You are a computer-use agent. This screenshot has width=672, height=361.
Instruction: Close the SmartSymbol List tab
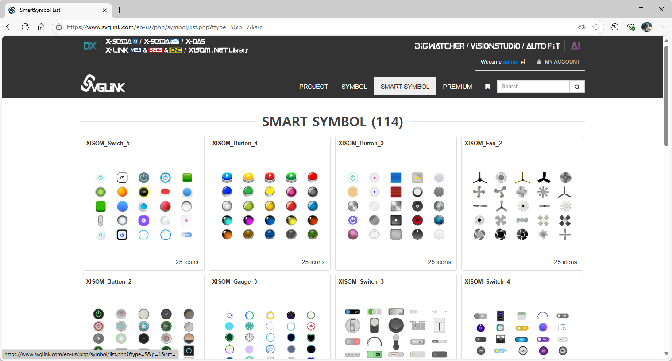point(105,10)
